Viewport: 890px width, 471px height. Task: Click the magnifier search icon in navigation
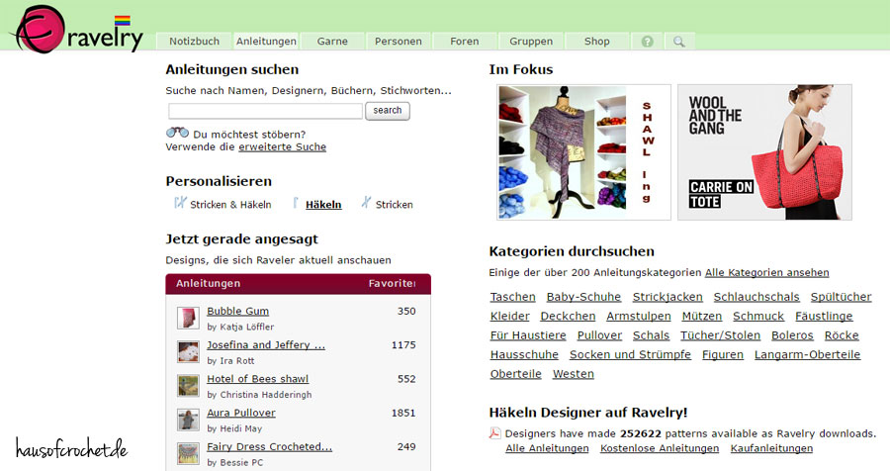[x=678, y=42]
